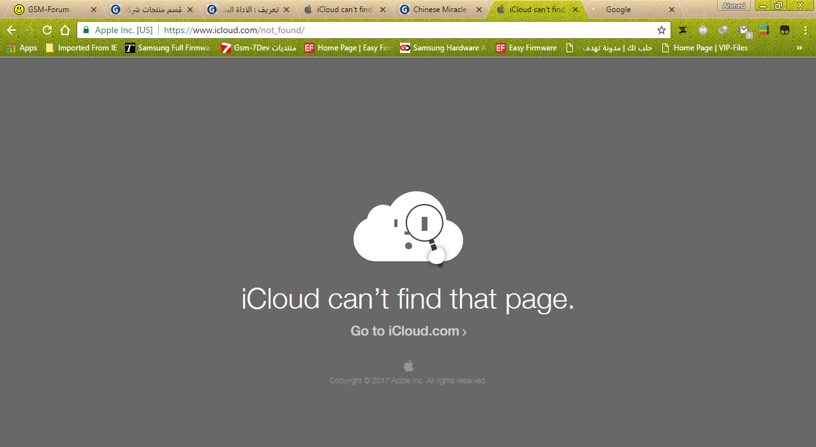Viewport: 816px width, 447px height.
Task: Open the browser home page icon
Action: pos(64,30)
